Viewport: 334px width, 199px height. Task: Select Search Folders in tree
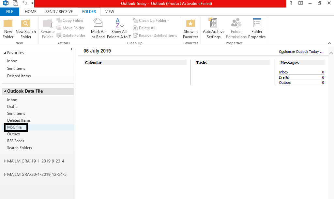[x=20, y=148]
